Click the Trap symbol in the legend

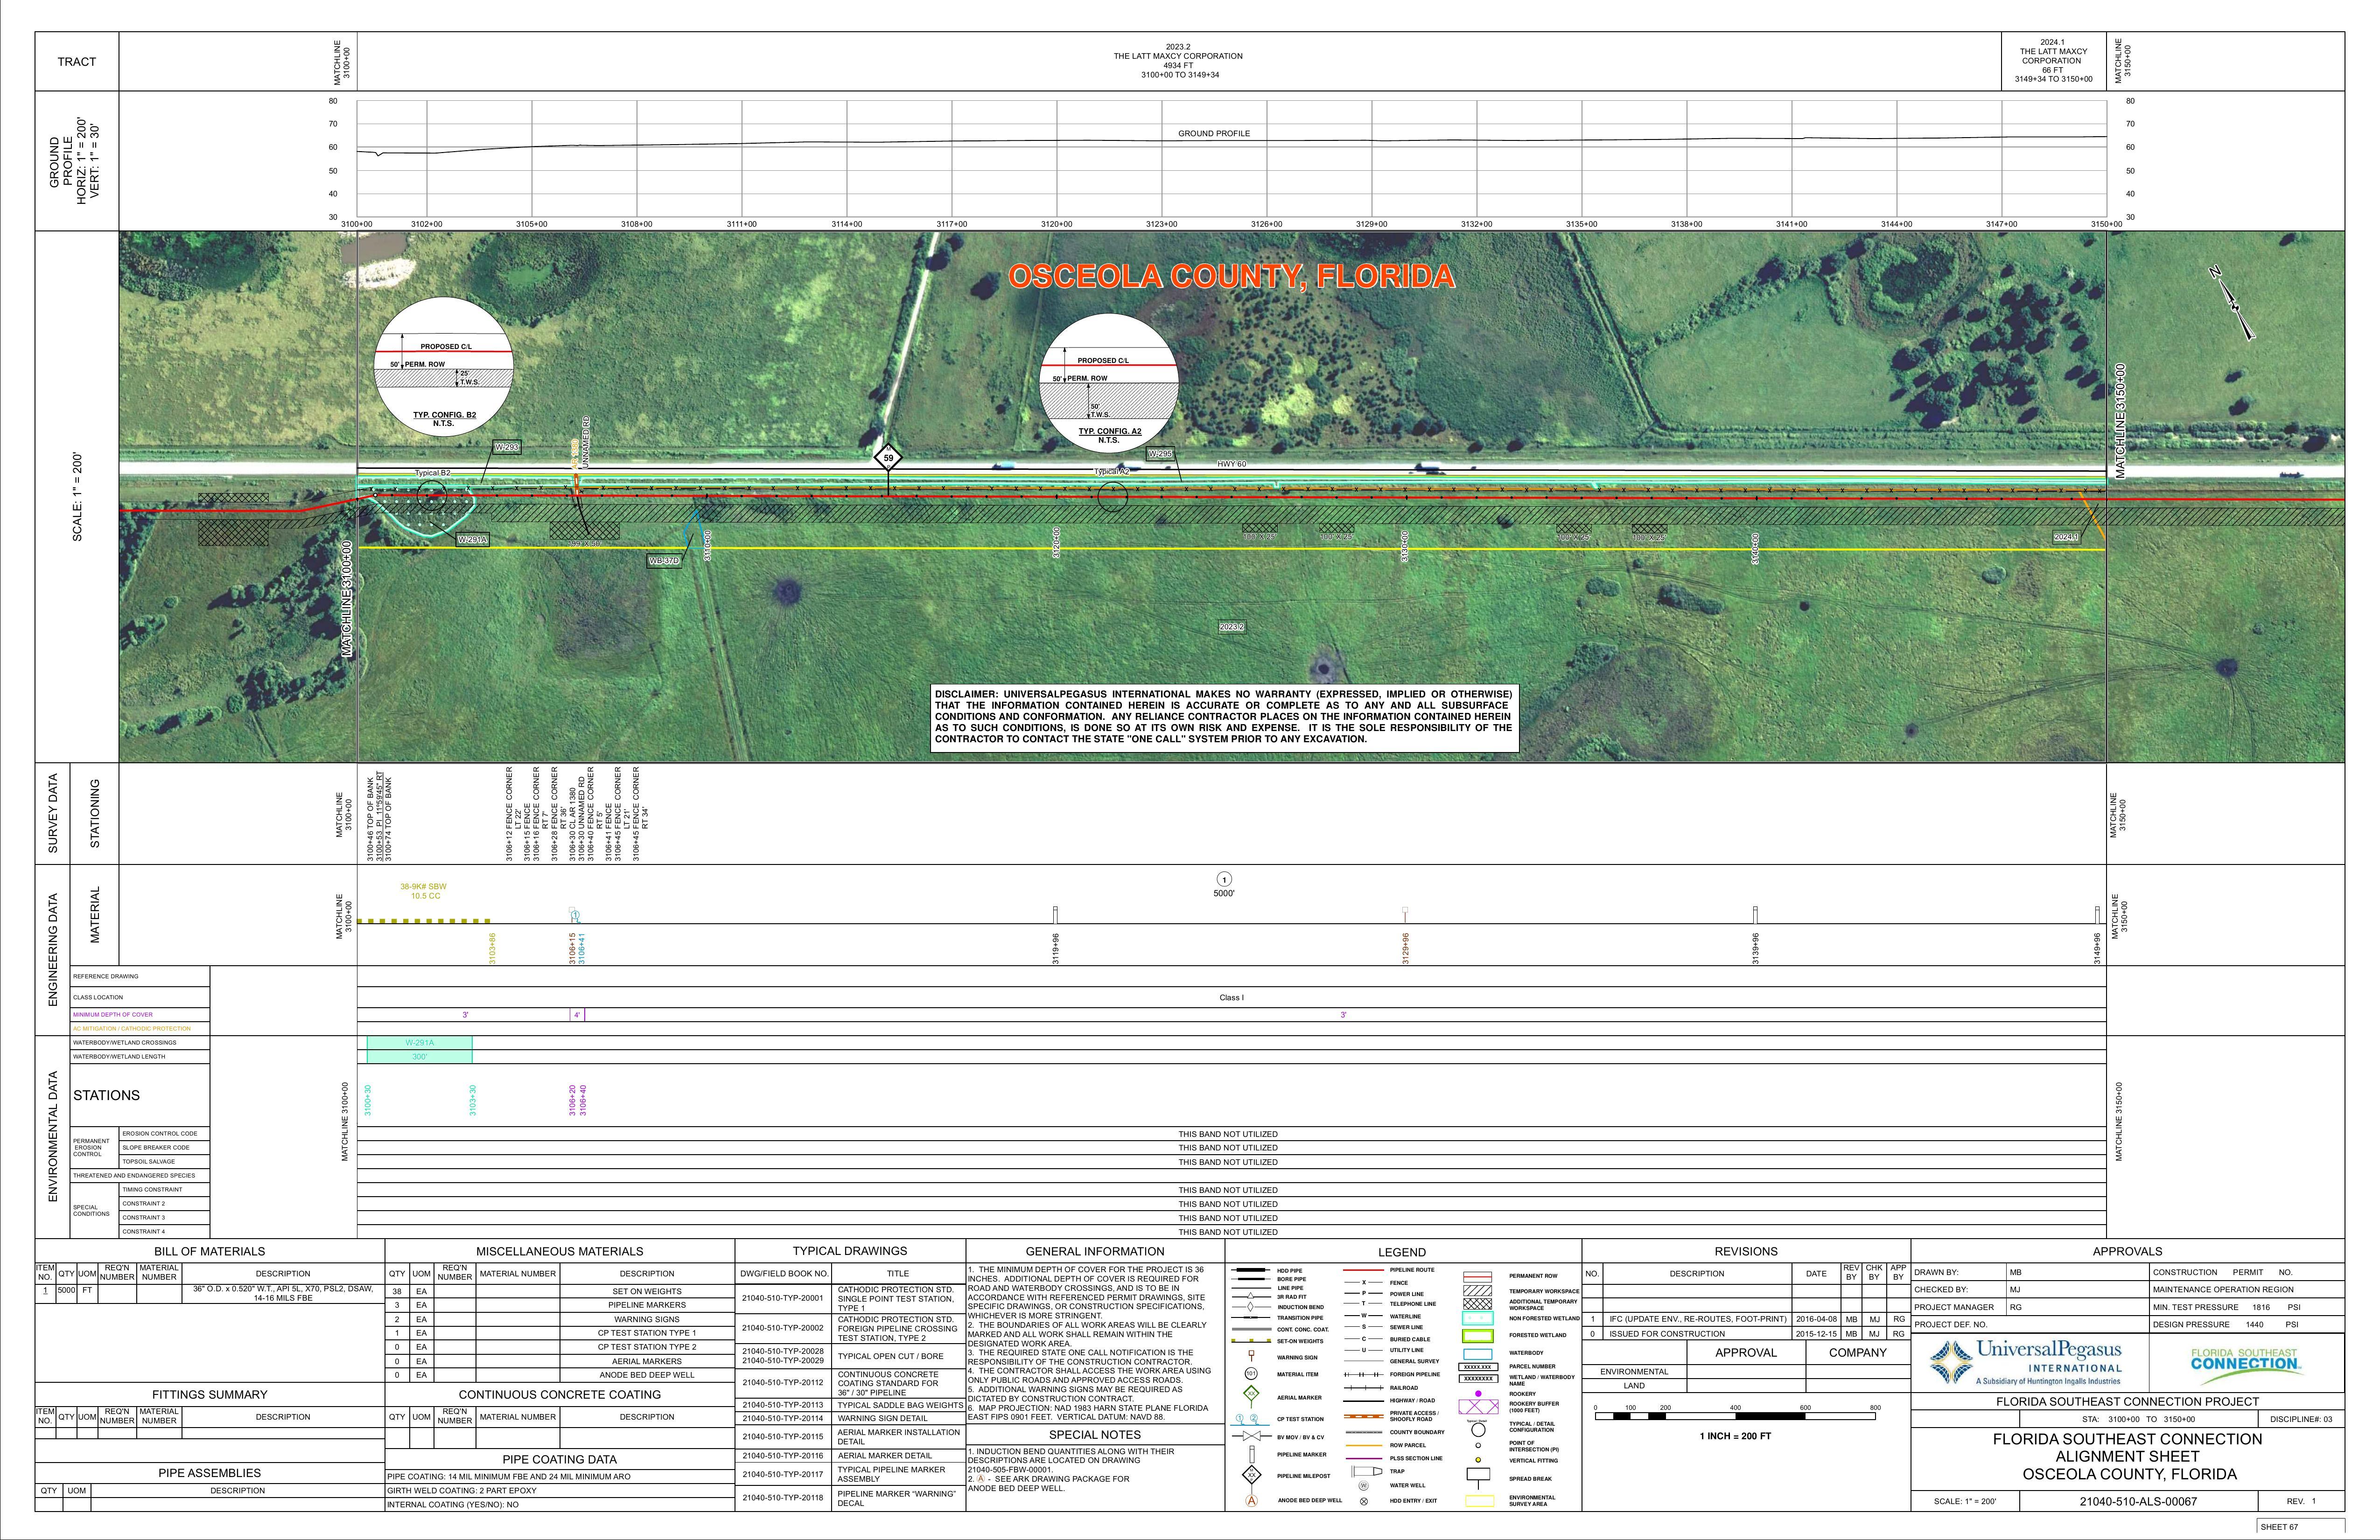pyautogui.click(x=1367, y=1471)
